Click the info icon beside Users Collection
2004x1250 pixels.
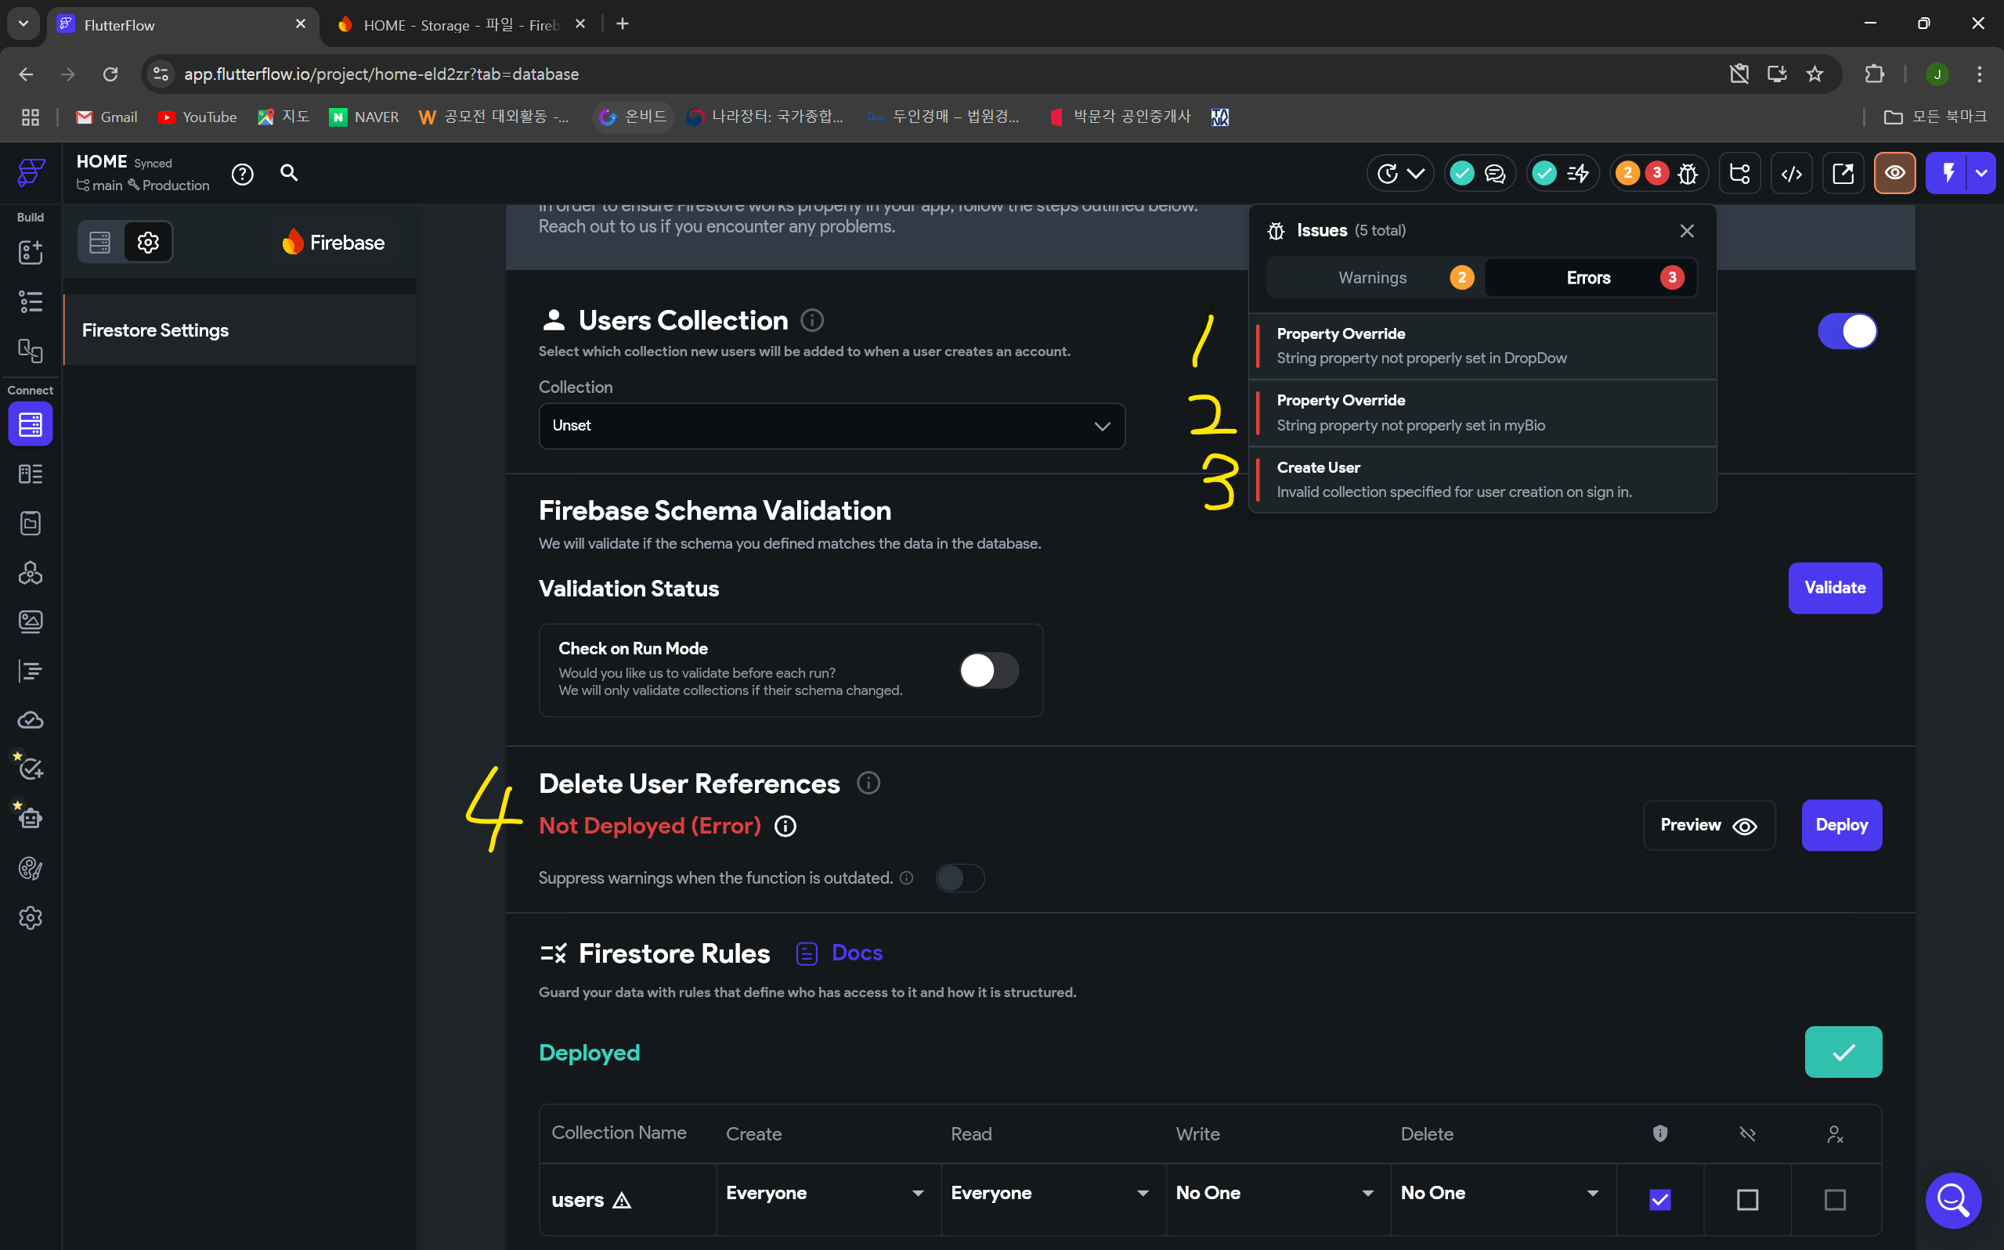coord(812,320)
